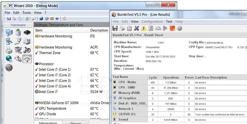Select the GPU Diode row
Screen dimensions: 247x124
[x=72, y=114]
